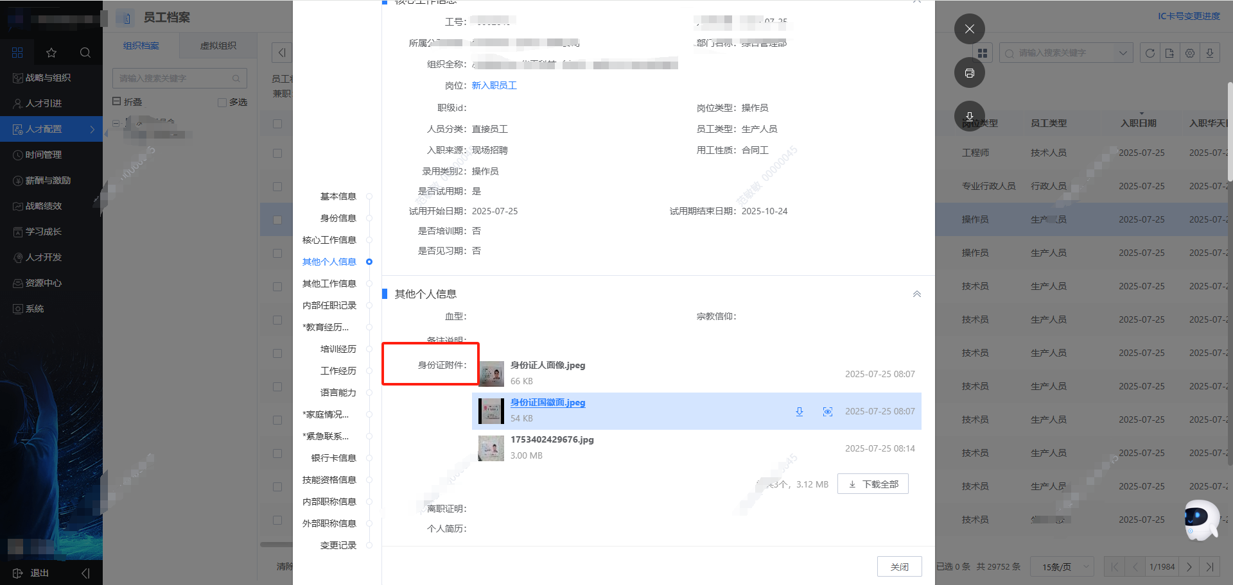Collapse the 其他个人信息 section

point(916,294)
